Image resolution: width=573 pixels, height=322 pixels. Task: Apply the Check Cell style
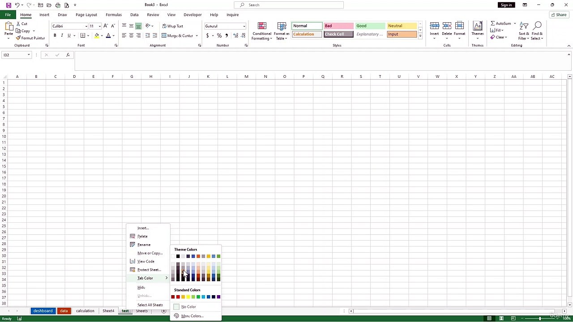(x=338, y=34)
